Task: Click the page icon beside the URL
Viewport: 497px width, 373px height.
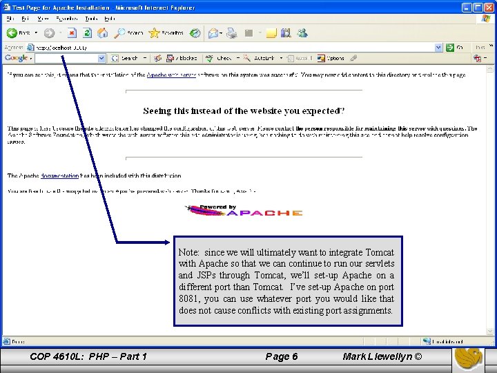Action: (30, 48)
